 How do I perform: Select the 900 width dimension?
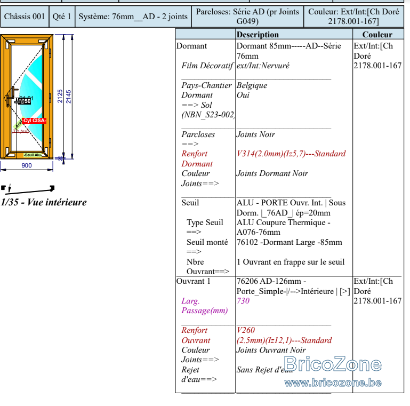[x=27, y=165]
